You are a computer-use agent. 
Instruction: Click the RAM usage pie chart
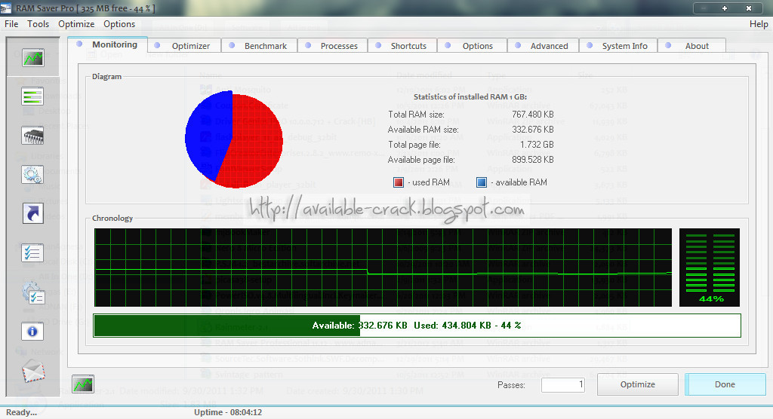[x=234, y=141]
